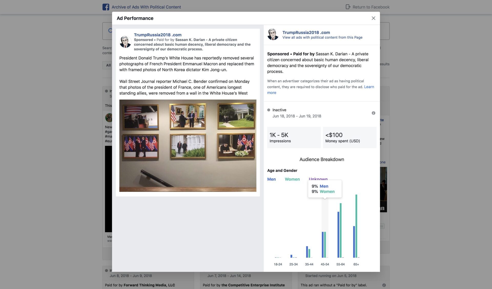Viewport: 492px width, 289px height.
Task: Click the 1K - 5K Impressions box
Action: coord(294,137)
